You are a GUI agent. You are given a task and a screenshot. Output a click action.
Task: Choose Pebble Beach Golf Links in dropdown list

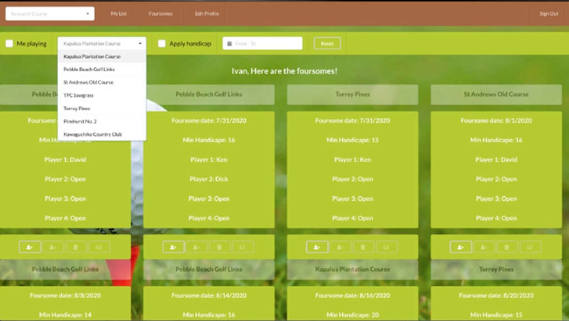pos(102,69)
